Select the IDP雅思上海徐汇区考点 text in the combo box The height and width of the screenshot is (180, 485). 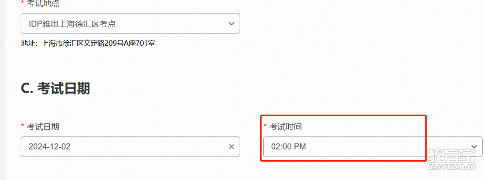[72, 23]
